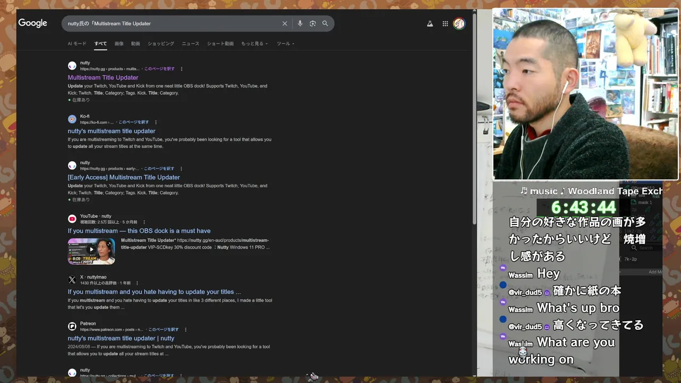Expand the もっと見る dropdown
The image size is (681, 383).
[254, 44]
